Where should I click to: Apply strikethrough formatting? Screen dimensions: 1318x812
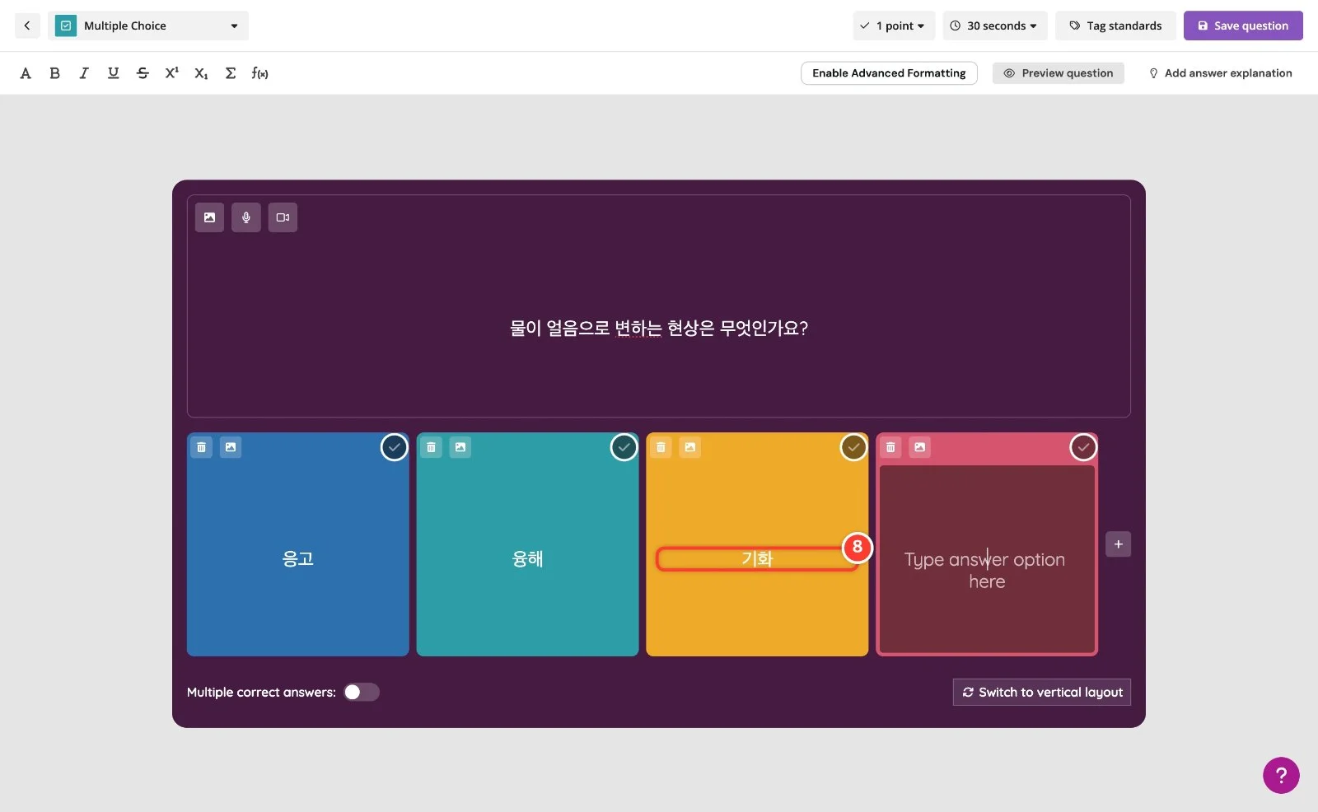point(143,73)
